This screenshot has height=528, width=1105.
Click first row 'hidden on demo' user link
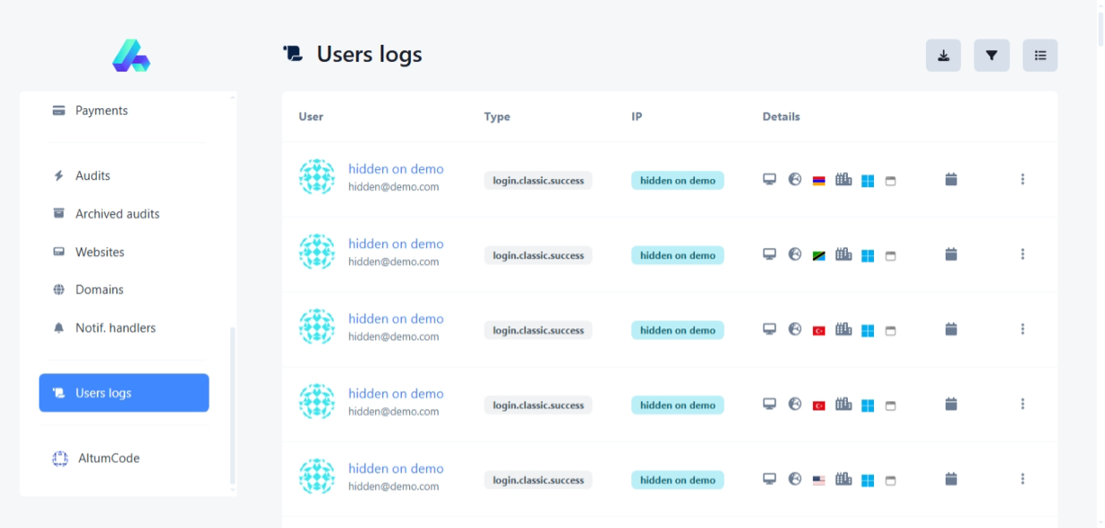coord(396,169)
